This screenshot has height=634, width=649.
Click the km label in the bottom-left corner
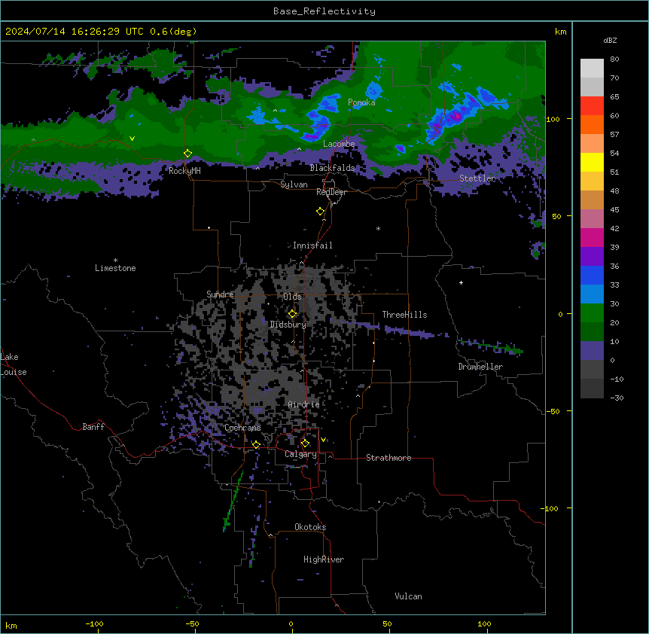(x=11, y=626)
